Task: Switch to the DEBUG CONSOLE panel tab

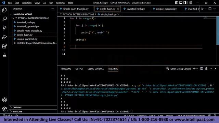Action: click(x=96, y=69)
